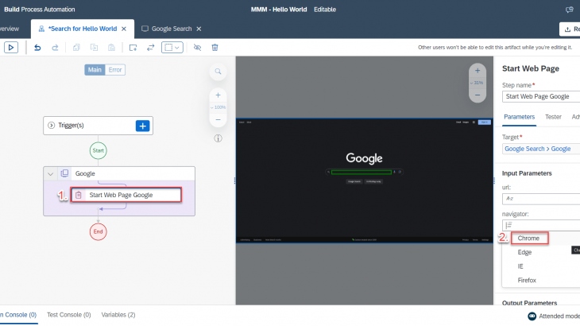Screen dimensions: 580x326
Task: Select the Start Web Page Google step
Action: pos(126,195)
